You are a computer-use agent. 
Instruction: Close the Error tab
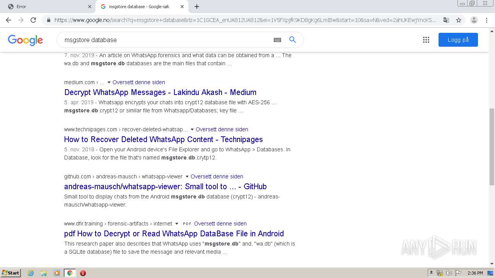[90, 7]
